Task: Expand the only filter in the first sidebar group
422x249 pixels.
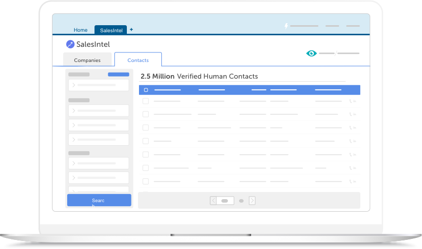Action: 99,85
